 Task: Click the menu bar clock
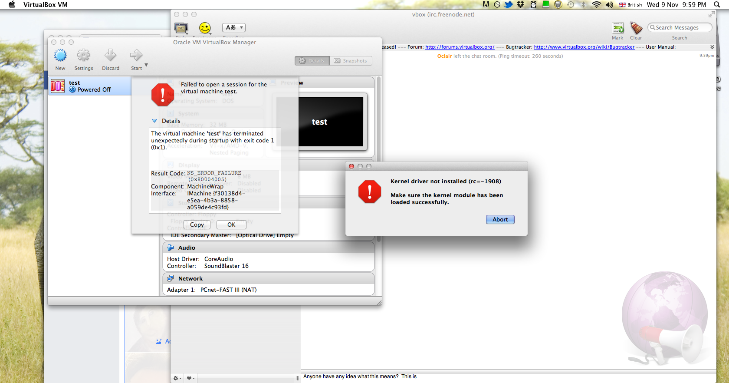coord(676,5)
